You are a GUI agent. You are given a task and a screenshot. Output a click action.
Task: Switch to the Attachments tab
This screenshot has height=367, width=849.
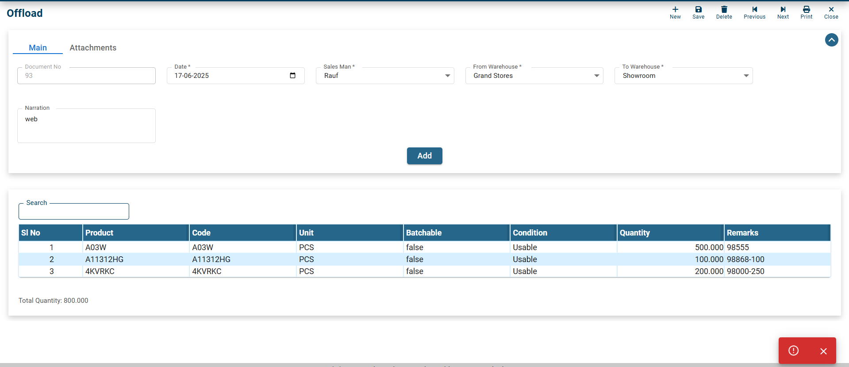(x=93, y=48)
